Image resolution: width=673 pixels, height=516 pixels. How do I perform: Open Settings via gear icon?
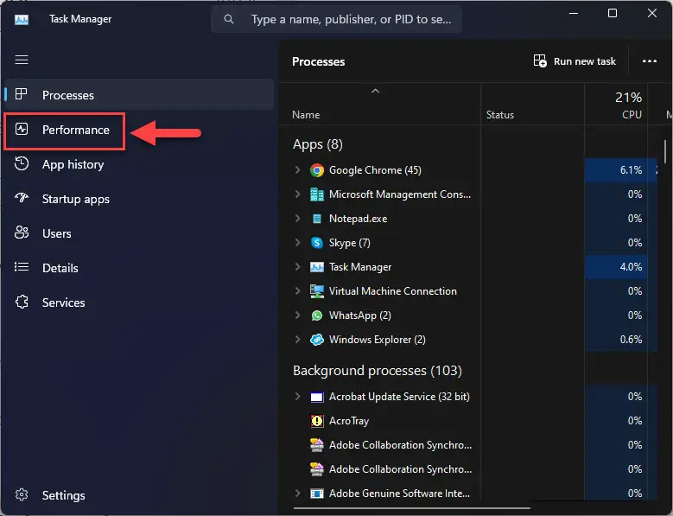22,494
